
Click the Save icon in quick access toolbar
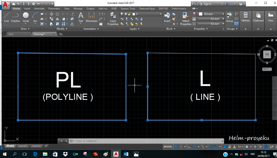tap(24, 4)
